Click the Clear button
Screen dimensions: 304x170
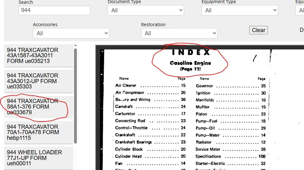click(258, 30)
